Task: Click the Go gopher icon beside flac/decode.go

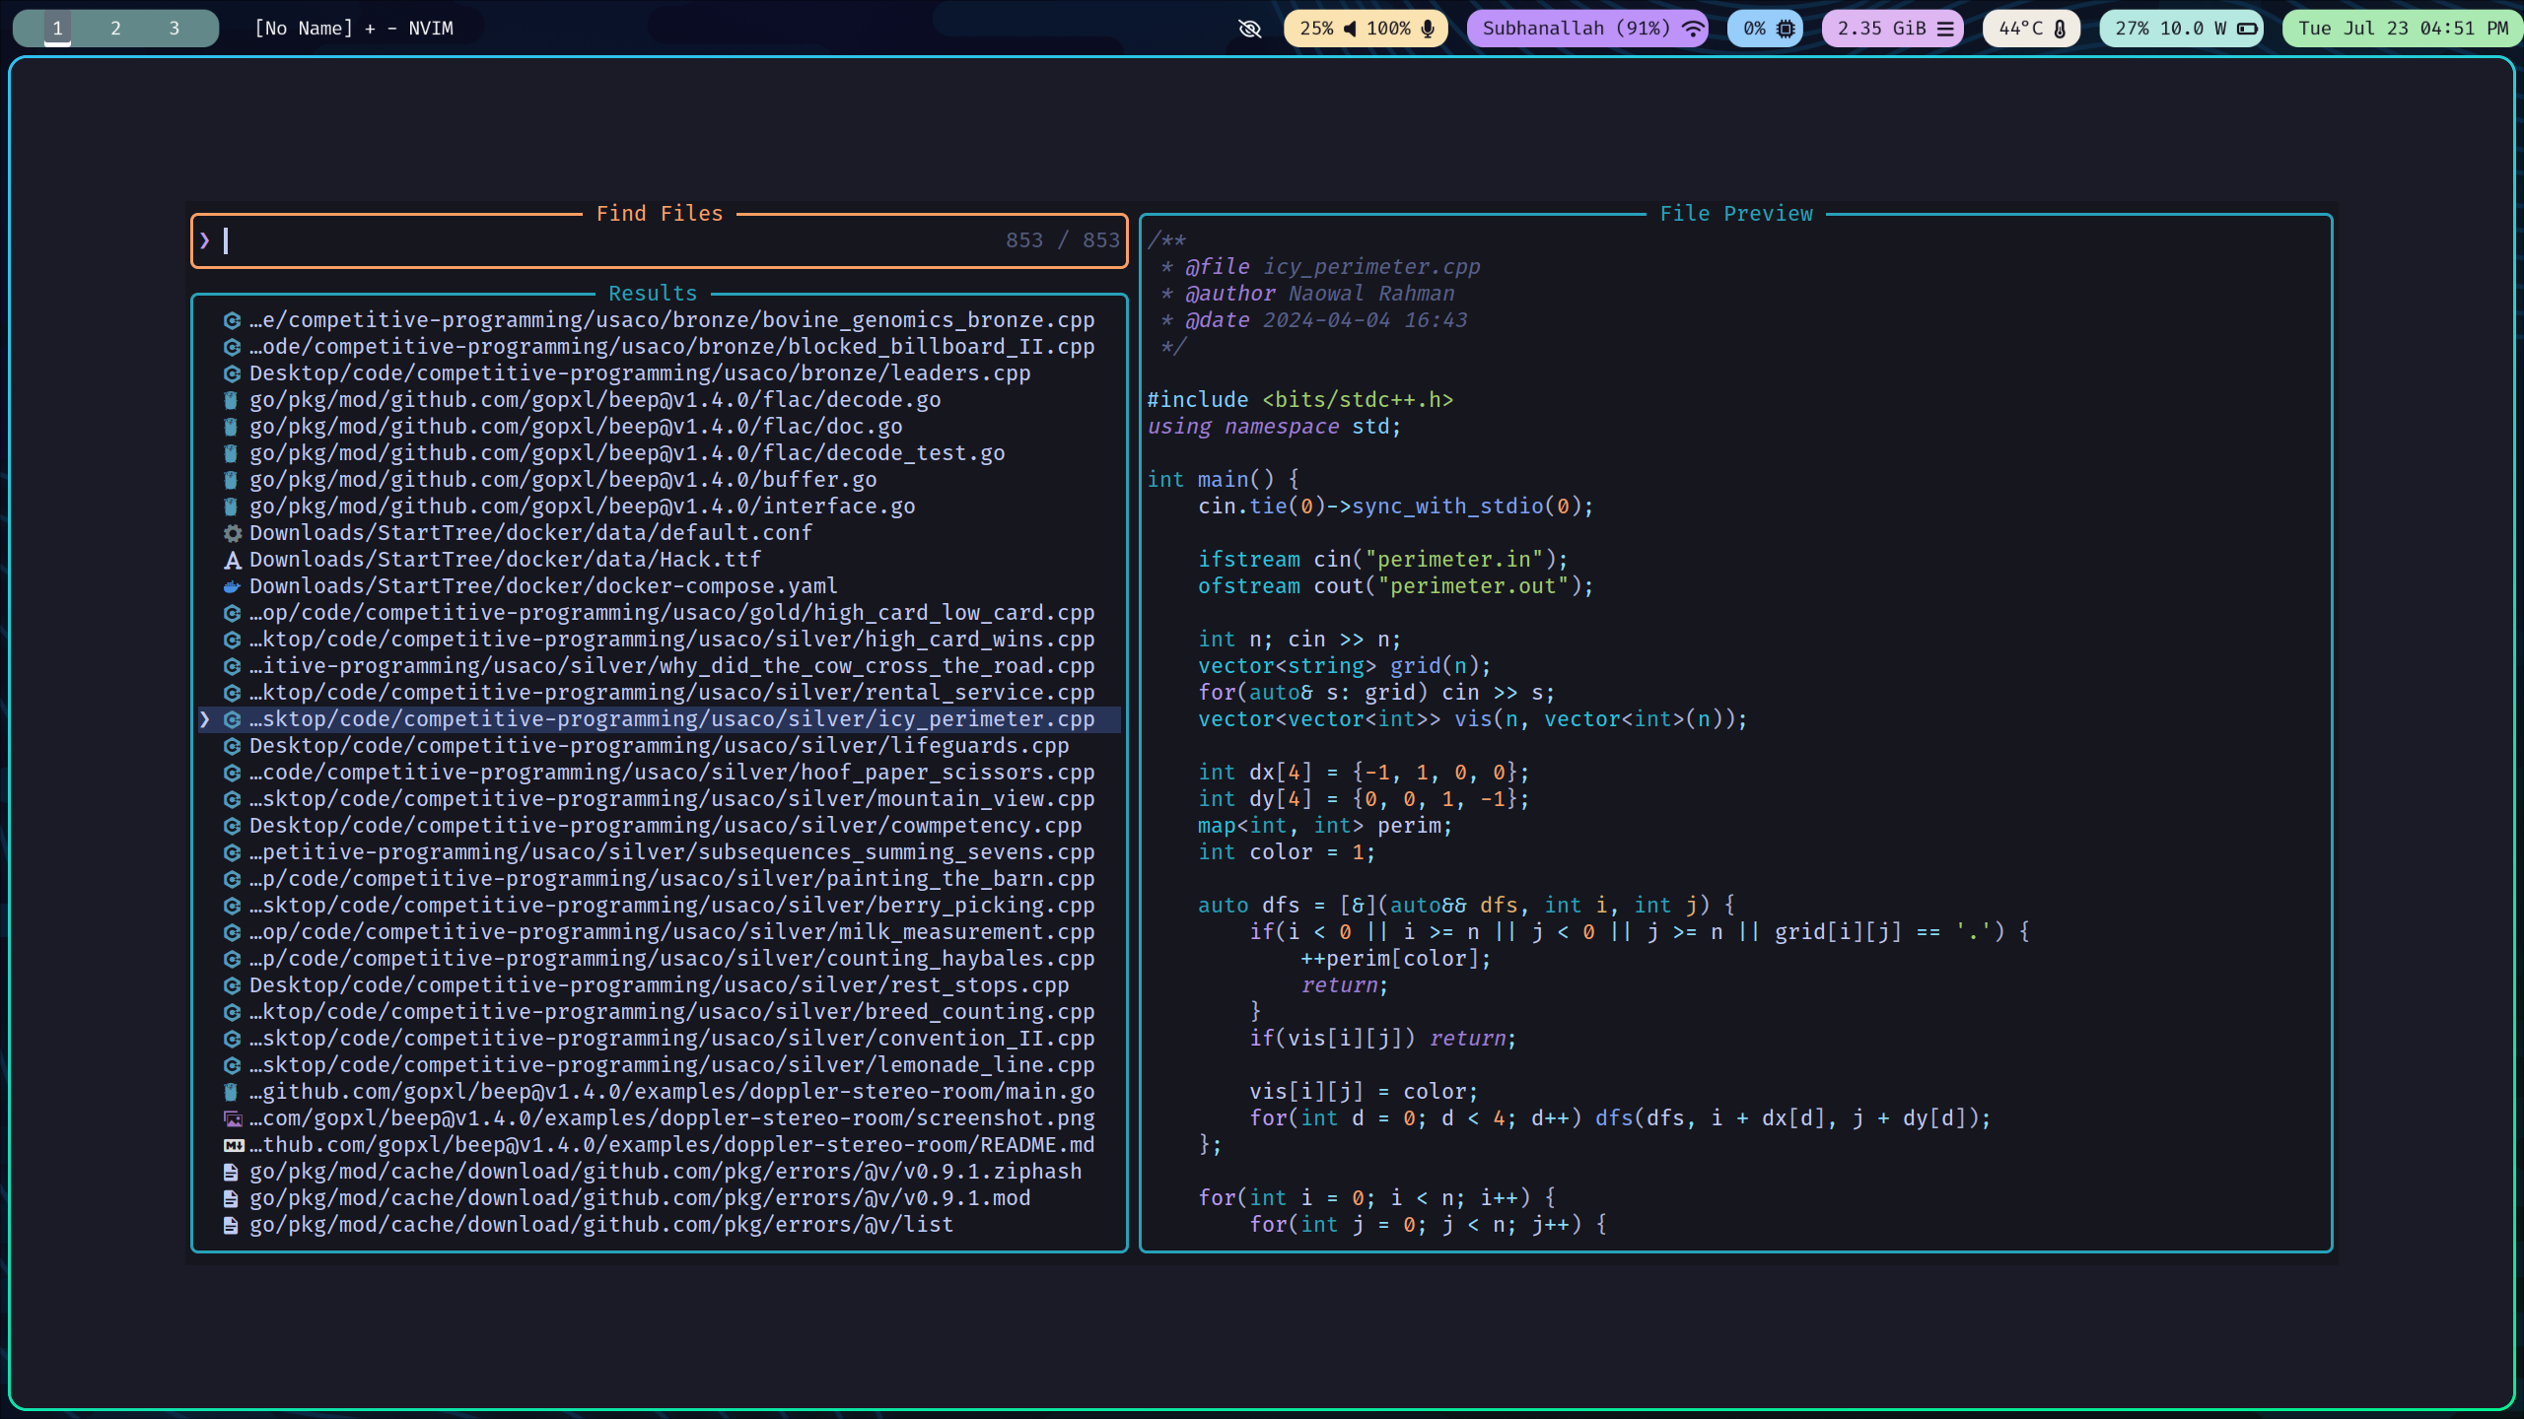Action: pyautogui.click(x=231, y=400)
